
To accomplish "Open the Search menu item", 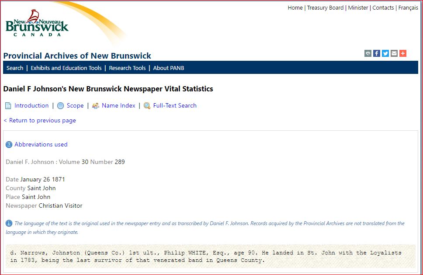I will (15, 68).
